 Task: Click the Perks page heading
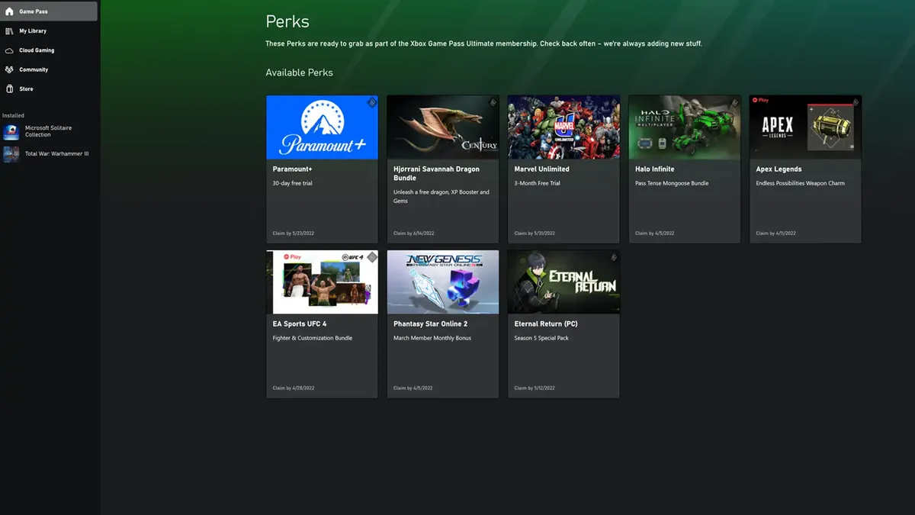click(x=287, y=22)
